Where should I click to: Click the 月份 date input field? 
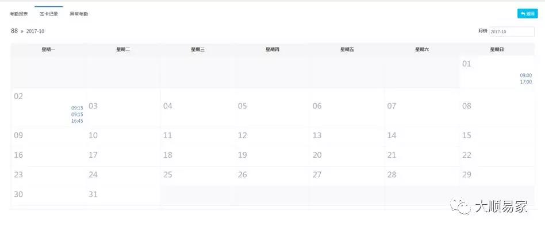(512, 32)
